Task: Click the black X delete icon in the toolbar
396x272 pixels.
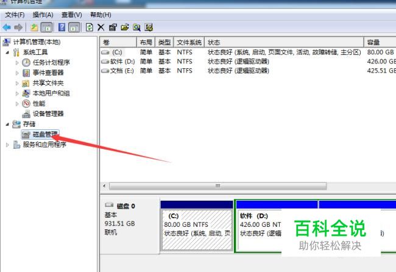Action: pos(101,27)
